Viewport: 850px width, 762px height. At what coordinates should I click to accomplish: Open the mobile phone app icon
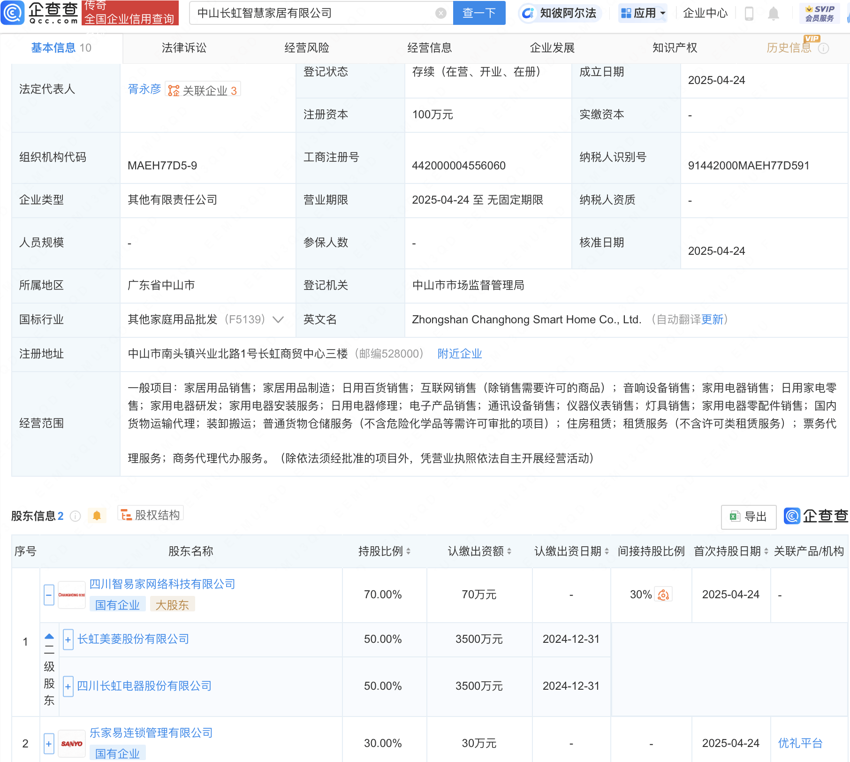pos(749,14)
